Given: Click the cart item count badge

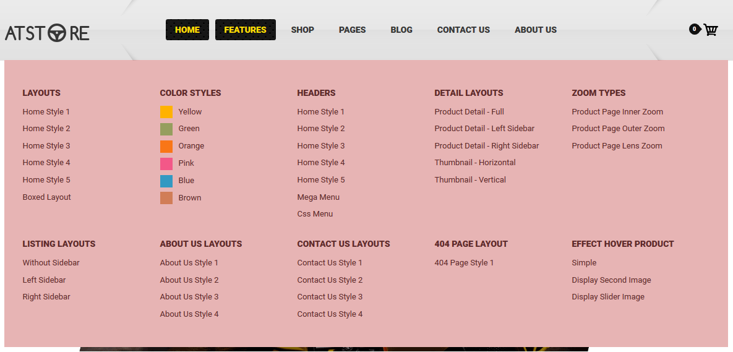Looking at the screenshot, I should point(694,29).
